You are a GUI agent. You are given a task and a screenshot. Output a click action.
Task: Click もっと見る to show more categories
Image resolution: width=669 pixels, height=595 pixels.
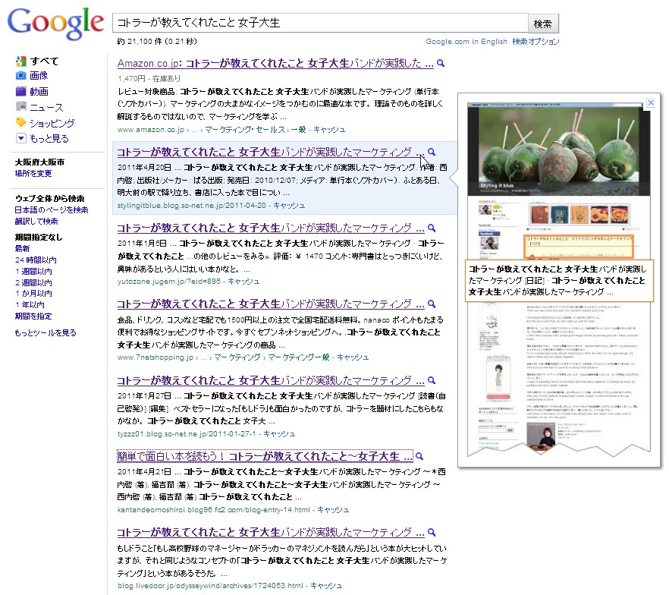pyautogui.click(x=49, y=138)
